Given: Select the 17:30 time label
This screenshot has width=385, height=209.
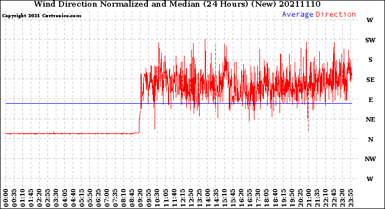Looking at the screenshot, I should point(258,198).
